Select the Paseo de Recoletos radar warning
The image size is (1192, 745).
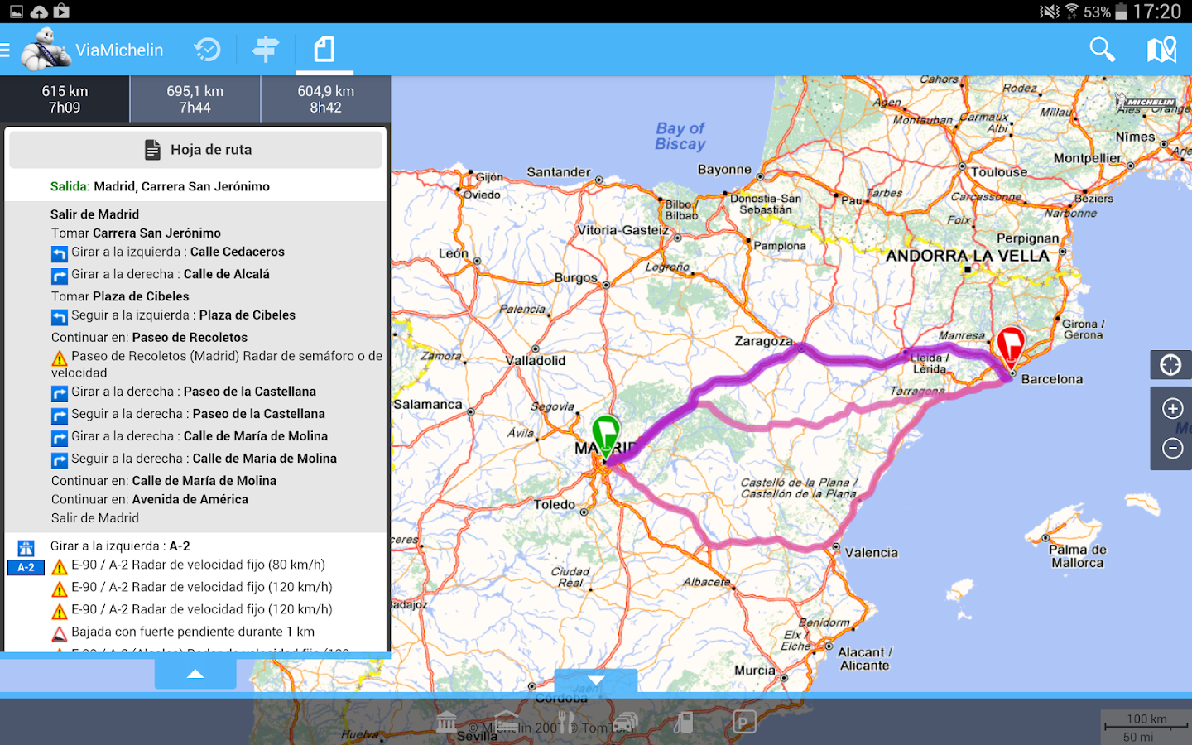[x=217, y=364]
